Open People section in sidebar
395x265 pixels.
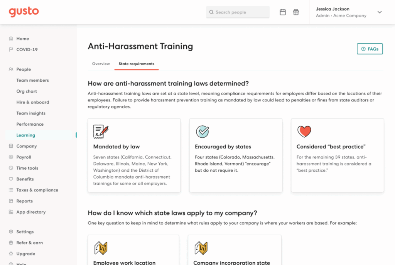[24, 69]
